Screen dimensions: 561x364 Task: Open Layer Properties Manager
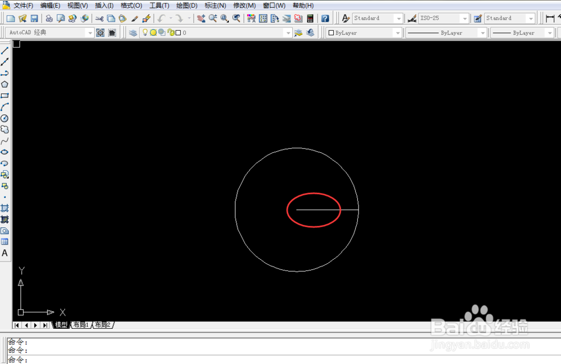pyautogui.click(x=133, y=33)
